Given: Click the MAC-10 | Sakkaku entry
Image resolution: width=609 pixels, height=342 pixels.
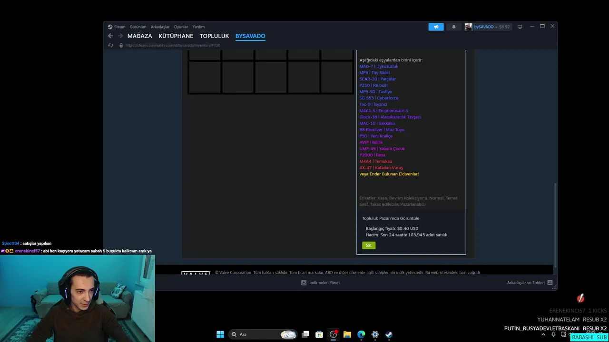Looking at the screenshot, I should tap(377, 123).
